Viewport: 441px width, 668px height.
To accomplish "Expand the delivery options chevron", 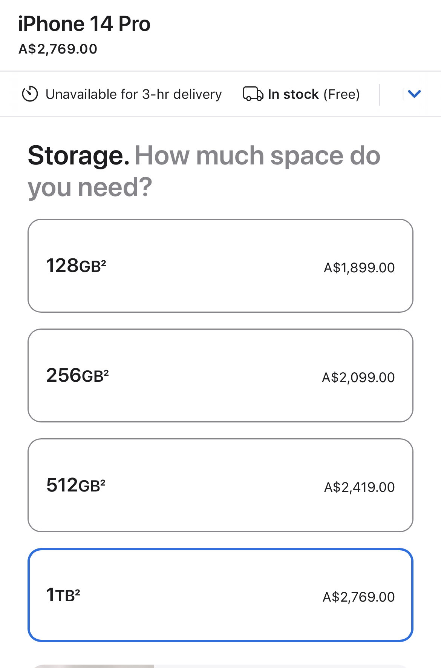I will (414, 94).
